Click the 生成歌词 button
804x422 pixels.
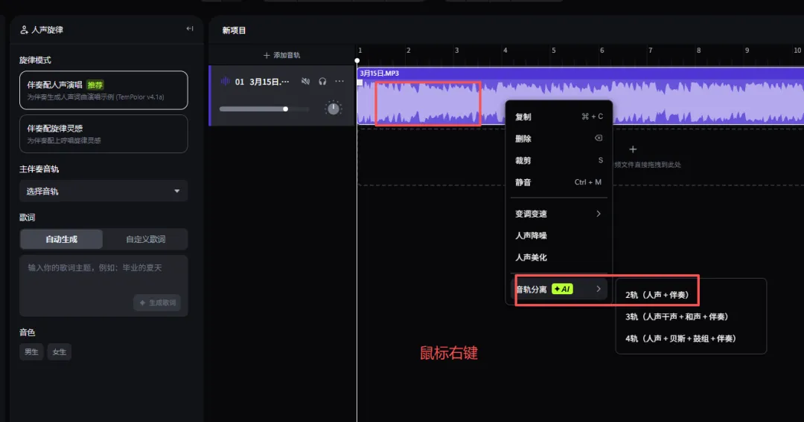coord(157,303)
